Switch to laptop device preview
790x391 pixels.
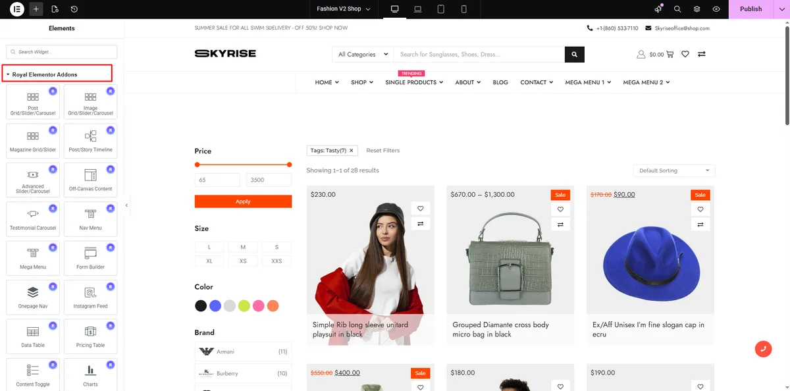click(417, 9)
